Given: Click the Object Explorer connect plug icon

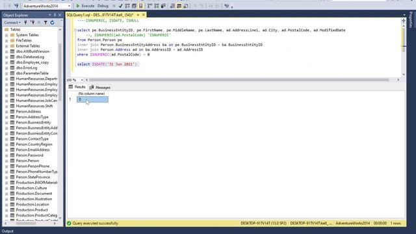Looking at the screenshot, I should click(x=25, y=23).
